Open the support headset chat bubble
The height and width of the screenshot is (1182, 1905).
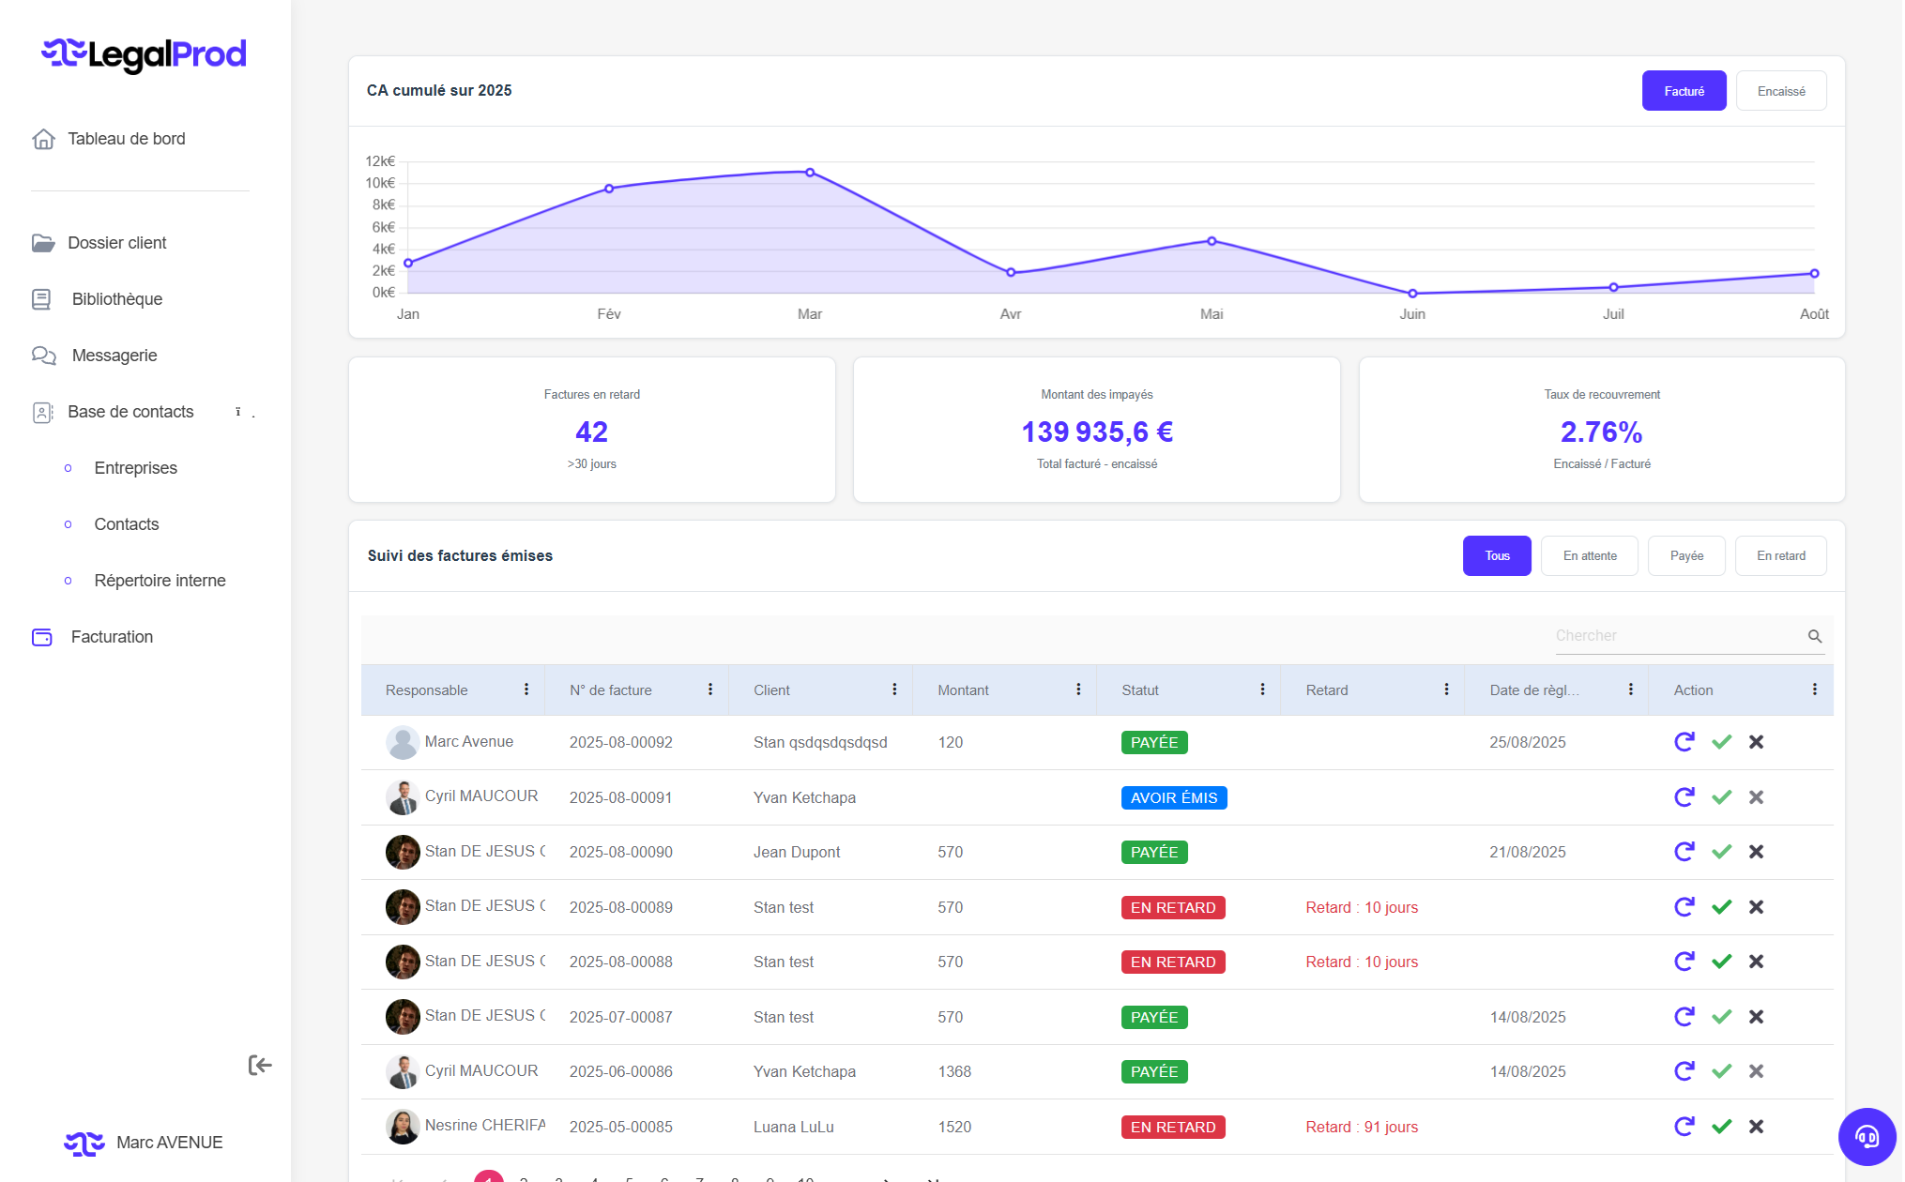click(1867, 1136)
